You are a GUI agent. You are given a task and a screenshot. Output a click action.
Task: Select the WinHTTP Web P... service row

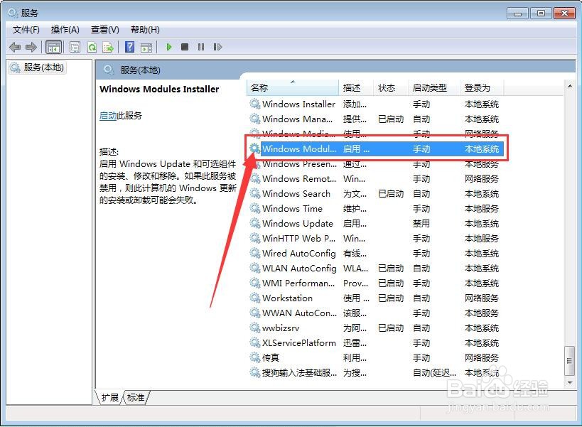coord(375,238)
